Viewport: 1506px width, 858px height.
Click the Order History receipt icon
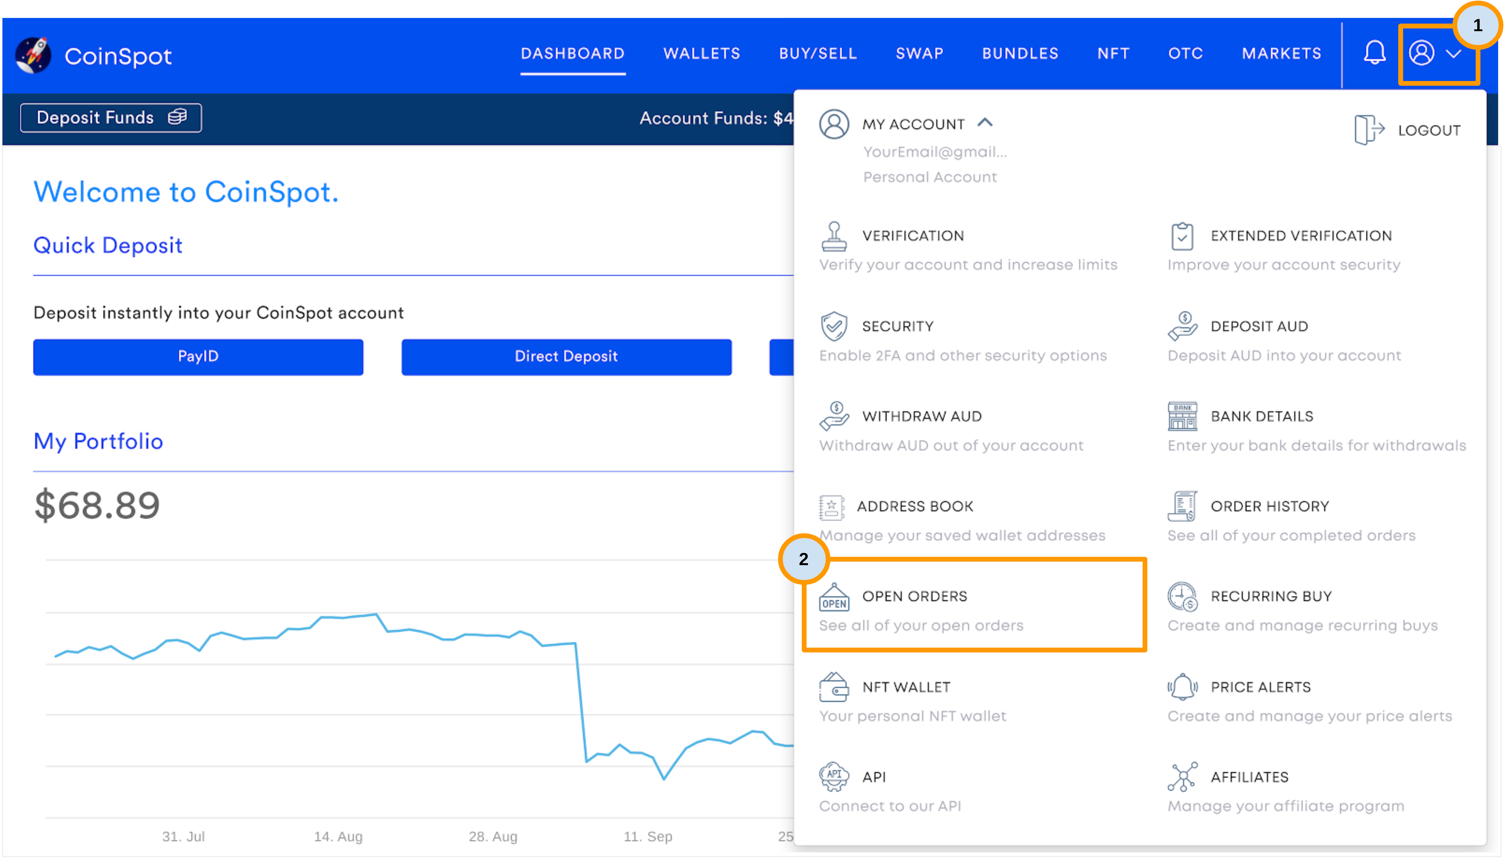pos(1182,506)
